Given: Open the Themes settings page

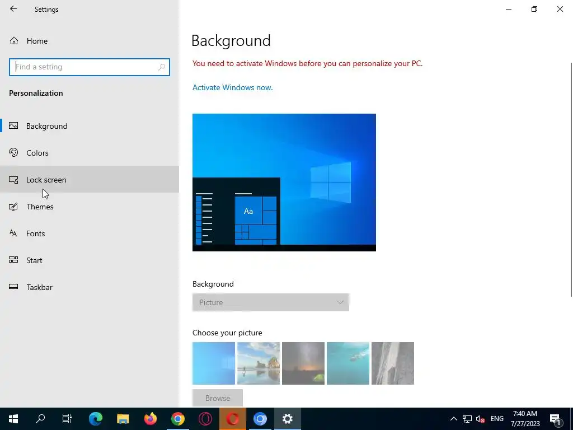Looking at the screenshot, I should [90, 207].
